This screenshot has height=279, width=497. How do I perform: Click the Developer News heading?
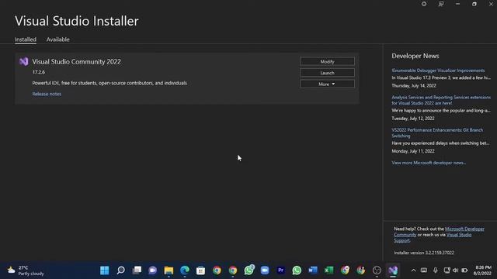tap(415, 56)
